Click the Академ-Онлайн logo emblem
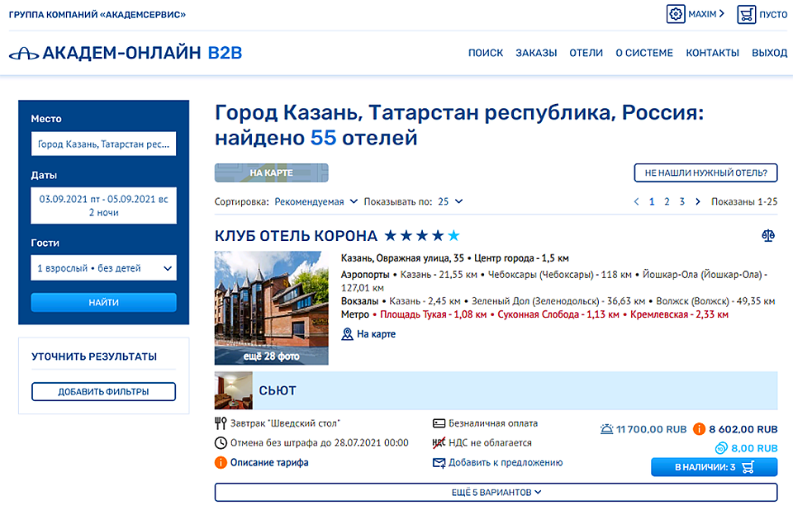The width and height of the screenshot is (793, 510). 24,53
